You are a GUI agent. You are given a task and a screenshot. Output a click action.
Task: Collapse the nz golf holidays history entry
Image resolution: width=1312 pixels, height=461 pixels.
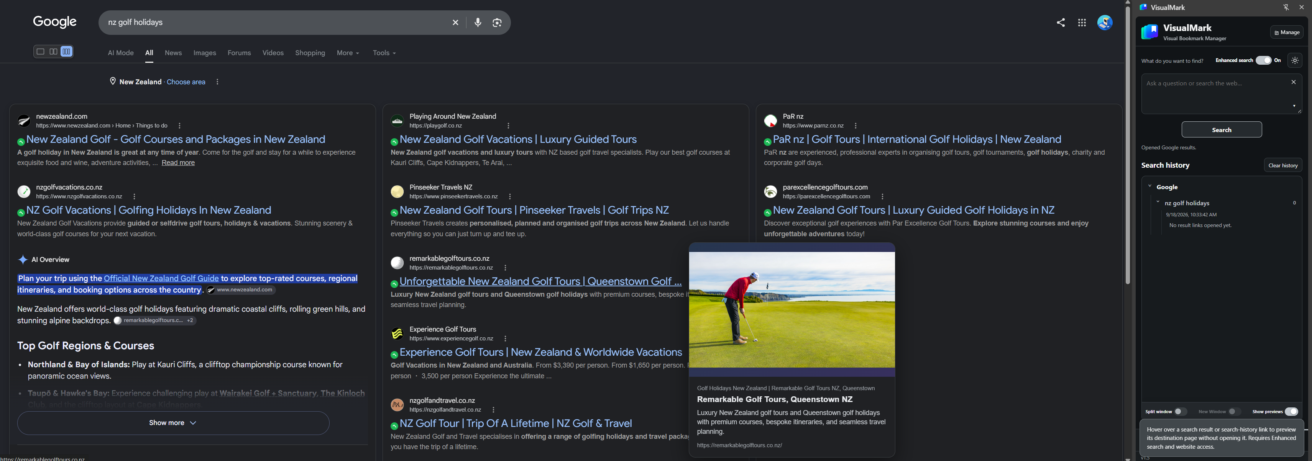[x=1158, y=202]
